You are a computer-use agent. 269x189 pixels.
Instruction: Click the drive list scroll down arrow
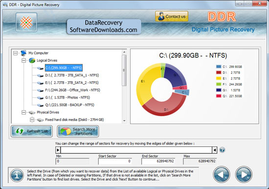(124, 120)
